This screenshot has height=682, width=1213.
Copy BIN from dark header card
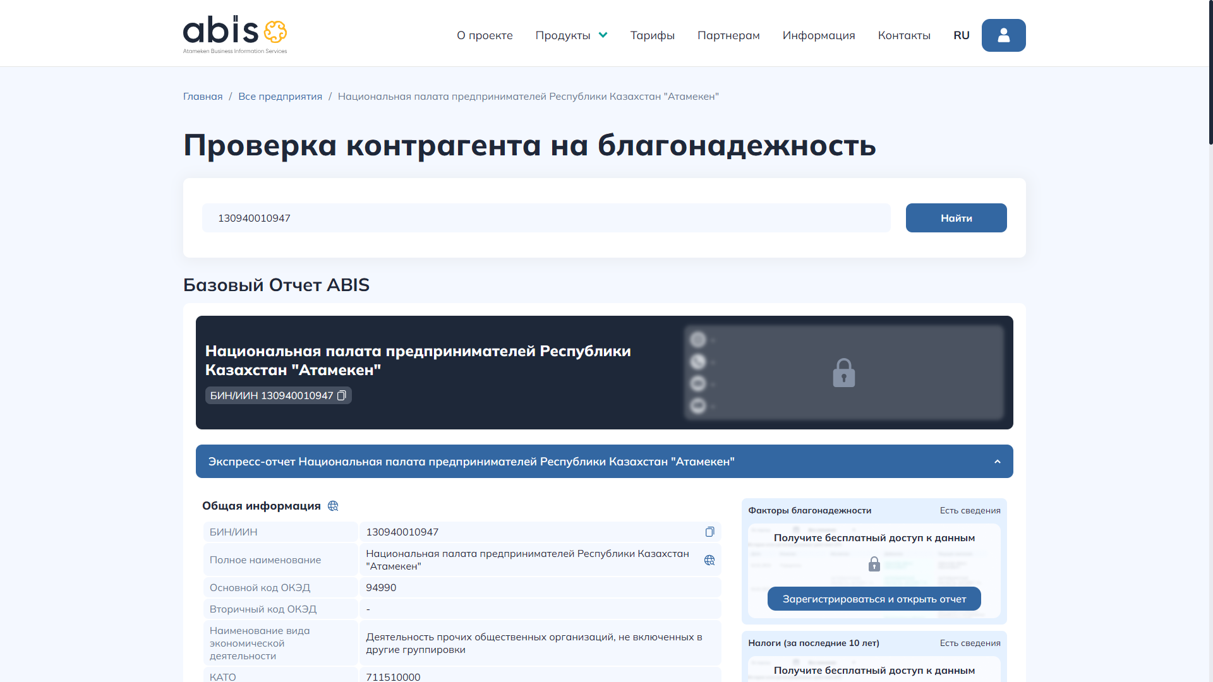click(342, 395)
